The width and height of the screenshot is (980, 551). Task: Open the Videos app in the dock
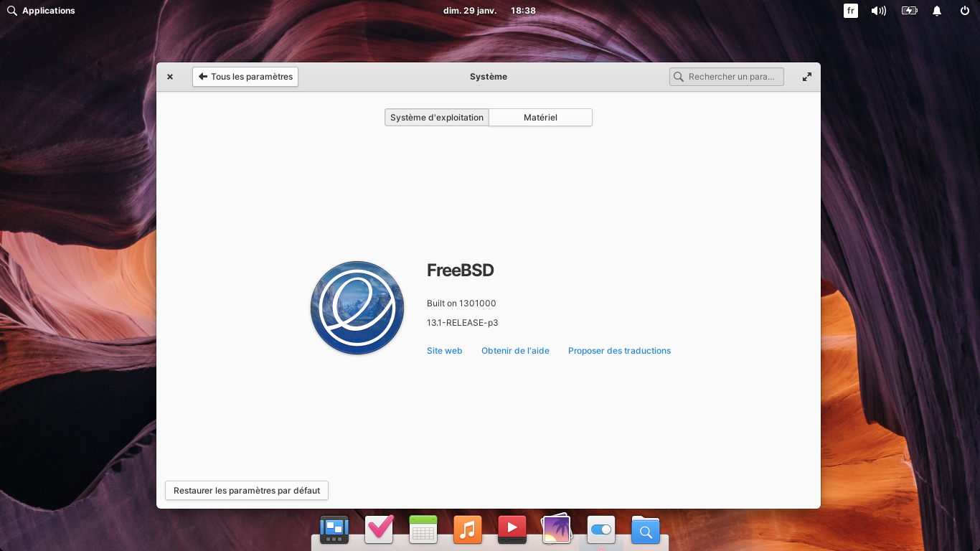click(x=512, y=529)
